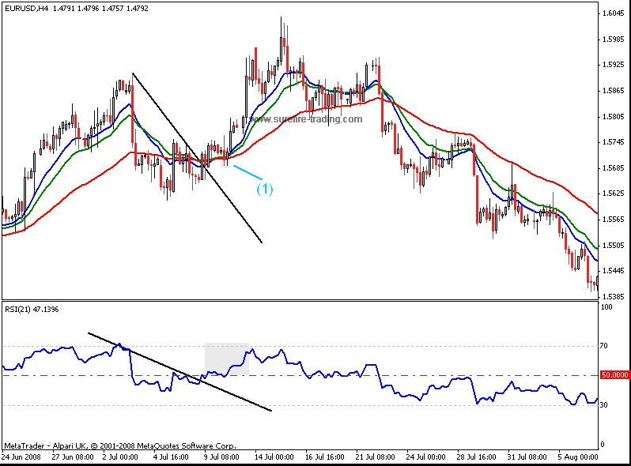Click the 5 Aug 00:00 date label

578,457
